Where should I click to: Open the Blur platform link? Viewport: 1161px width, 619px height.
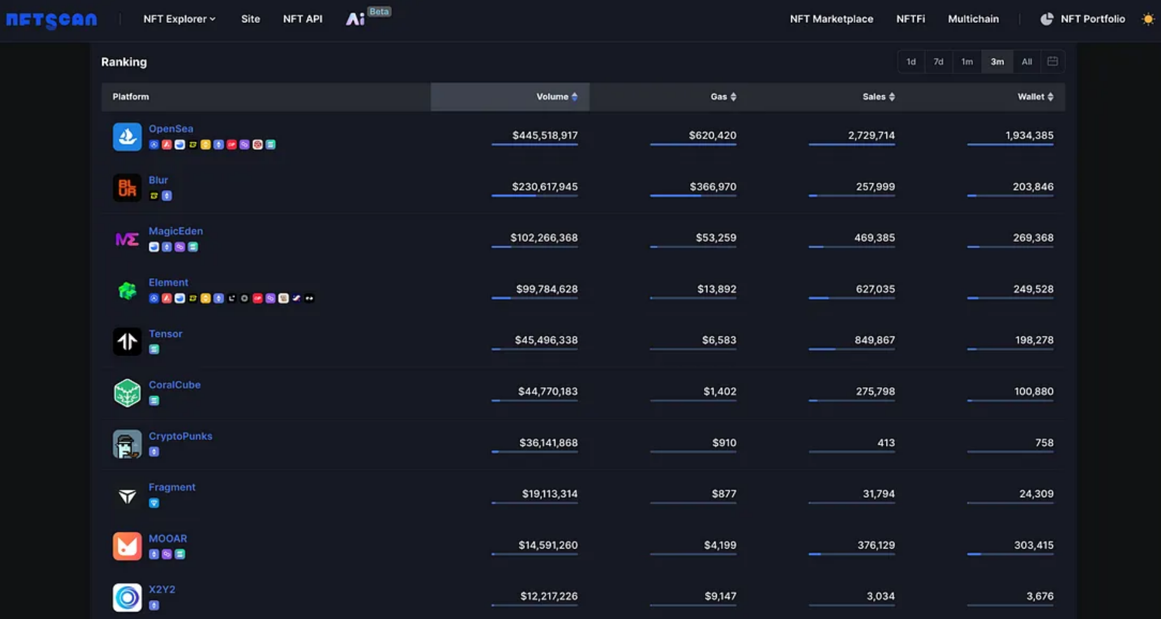[158, 180]
